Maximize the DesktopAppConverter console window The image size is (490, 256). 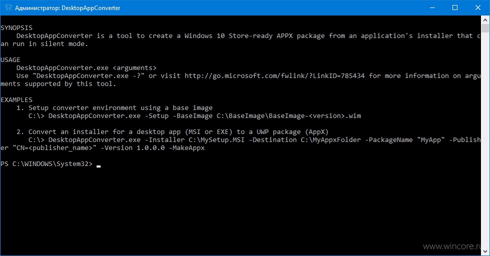click(x=455, y=7)
